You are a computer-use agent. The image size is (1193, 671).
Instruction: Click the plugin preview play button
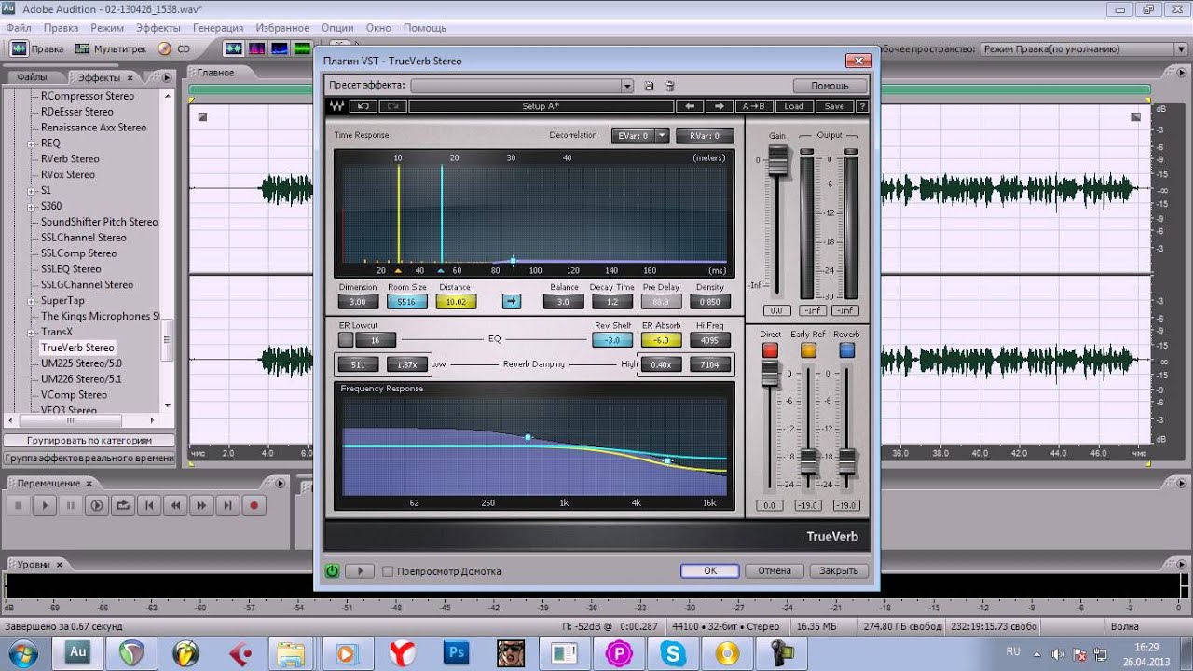coord(360,570)
